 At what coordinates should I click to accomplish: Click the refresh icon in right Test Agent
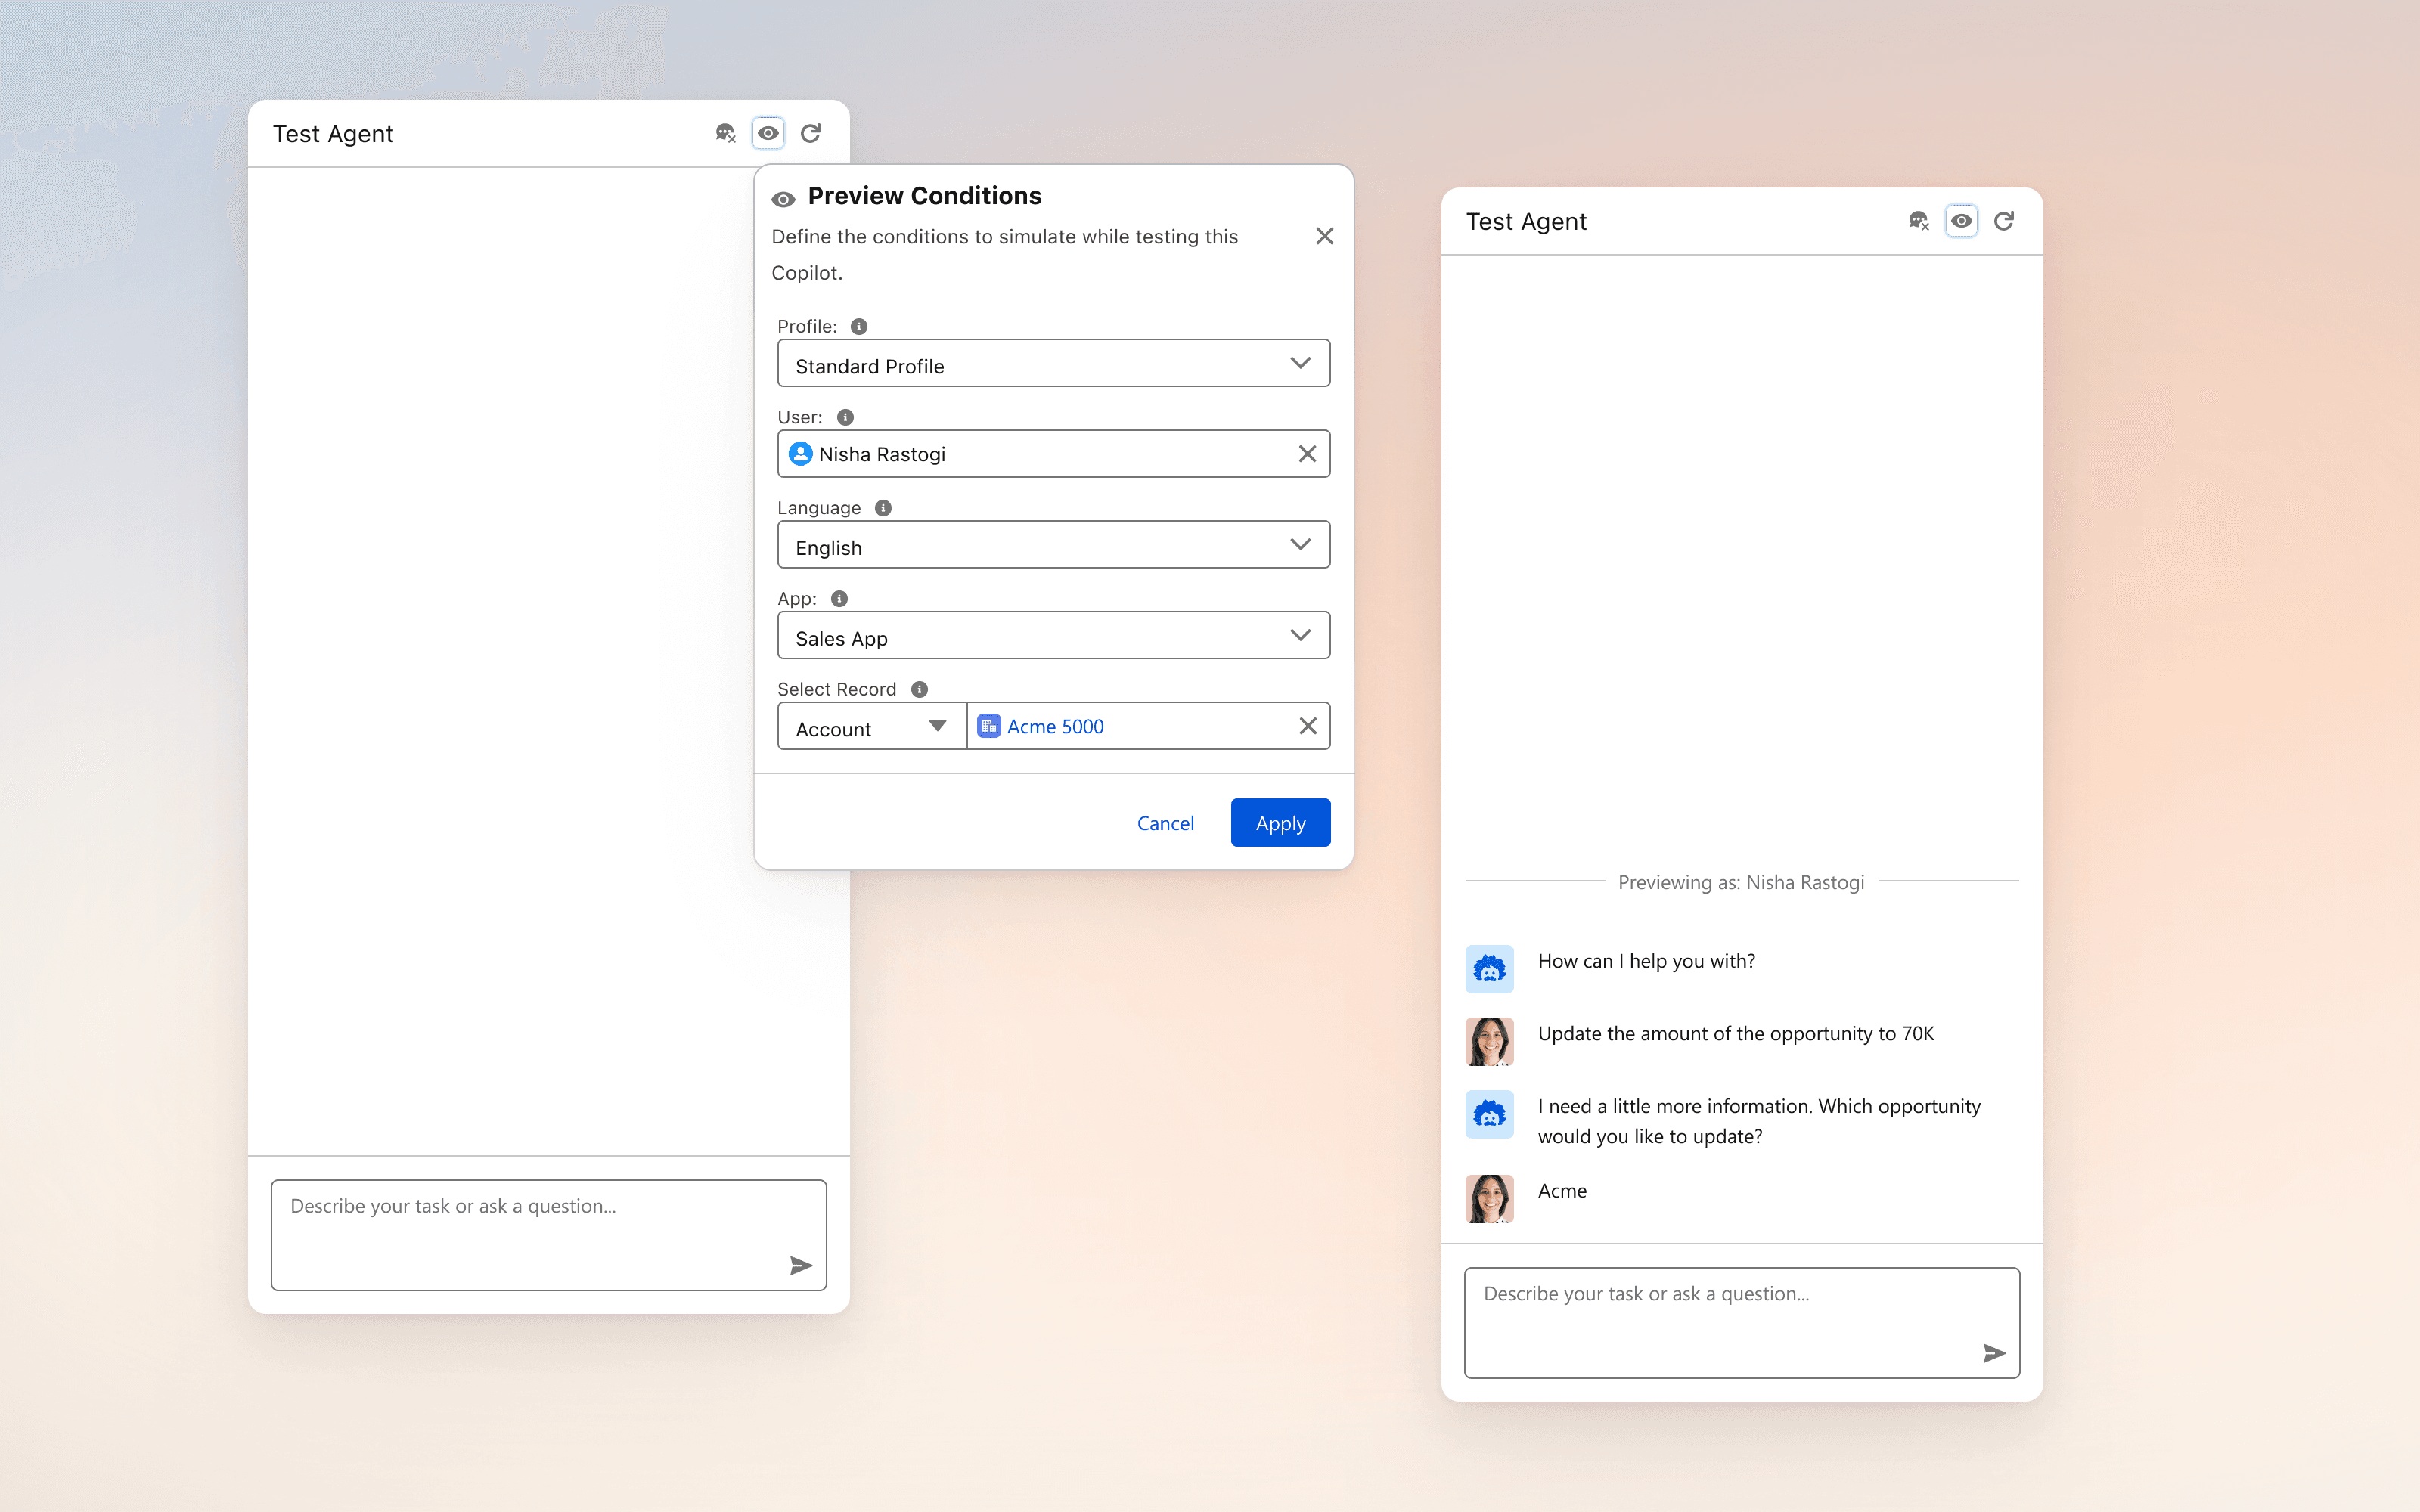tap(2004, 221)
